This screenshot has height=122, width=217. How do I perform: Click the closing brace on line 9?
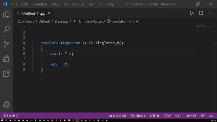click(42, 70)
